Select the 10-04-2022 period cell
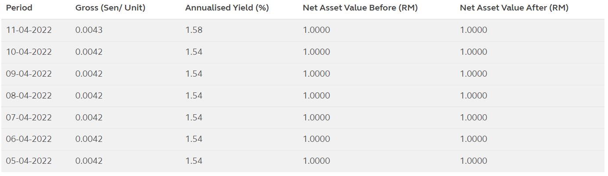This screenshot has width=608, height=176. [29, 52]
